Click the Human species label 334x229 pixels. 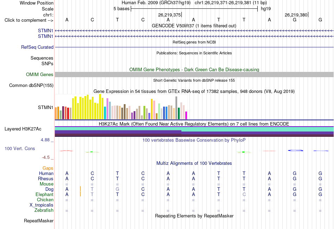pos(46,173)
